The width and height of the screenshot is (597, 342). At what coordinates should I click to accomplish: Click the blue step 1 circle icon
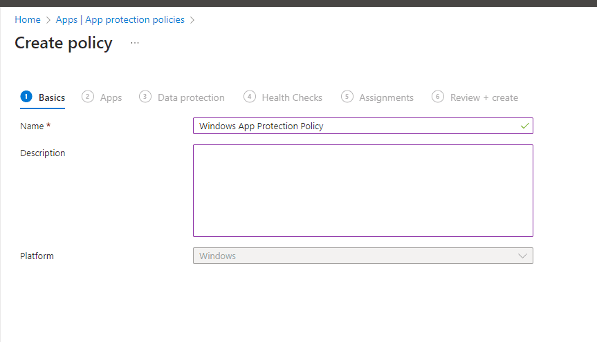pos(26,97)
